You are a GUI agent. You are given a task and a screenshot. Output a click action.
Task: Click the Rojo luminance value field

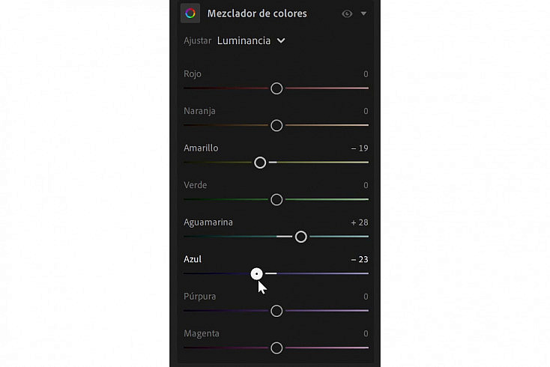[x=366, y=74]
